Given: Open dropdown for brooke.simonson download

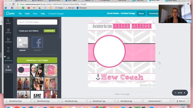Looking at the screenshot, I should tap(170, 101).
